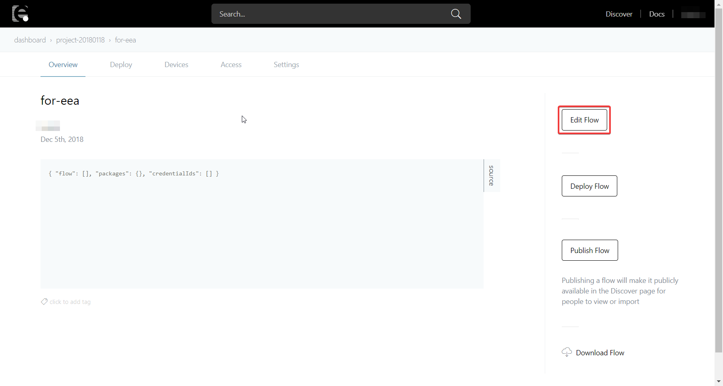Screen dimensions: 723x386
Task: Click the tag icon to add tag
Action: pyautogui.click(x=44, y=302)
